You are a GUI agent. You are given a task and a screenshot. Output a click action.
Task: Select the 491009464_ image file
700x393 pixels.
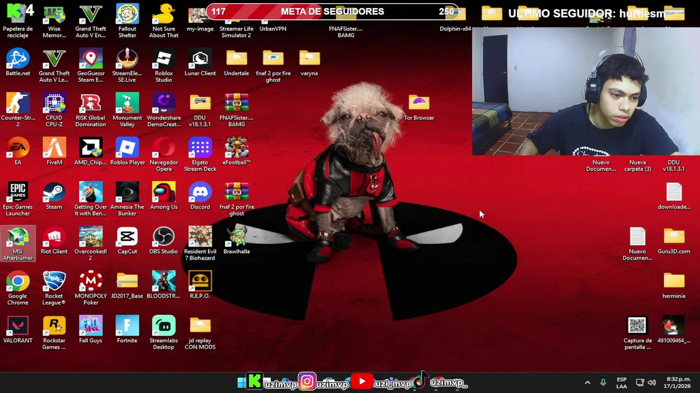pyautogui.click(x=674, y=330)
